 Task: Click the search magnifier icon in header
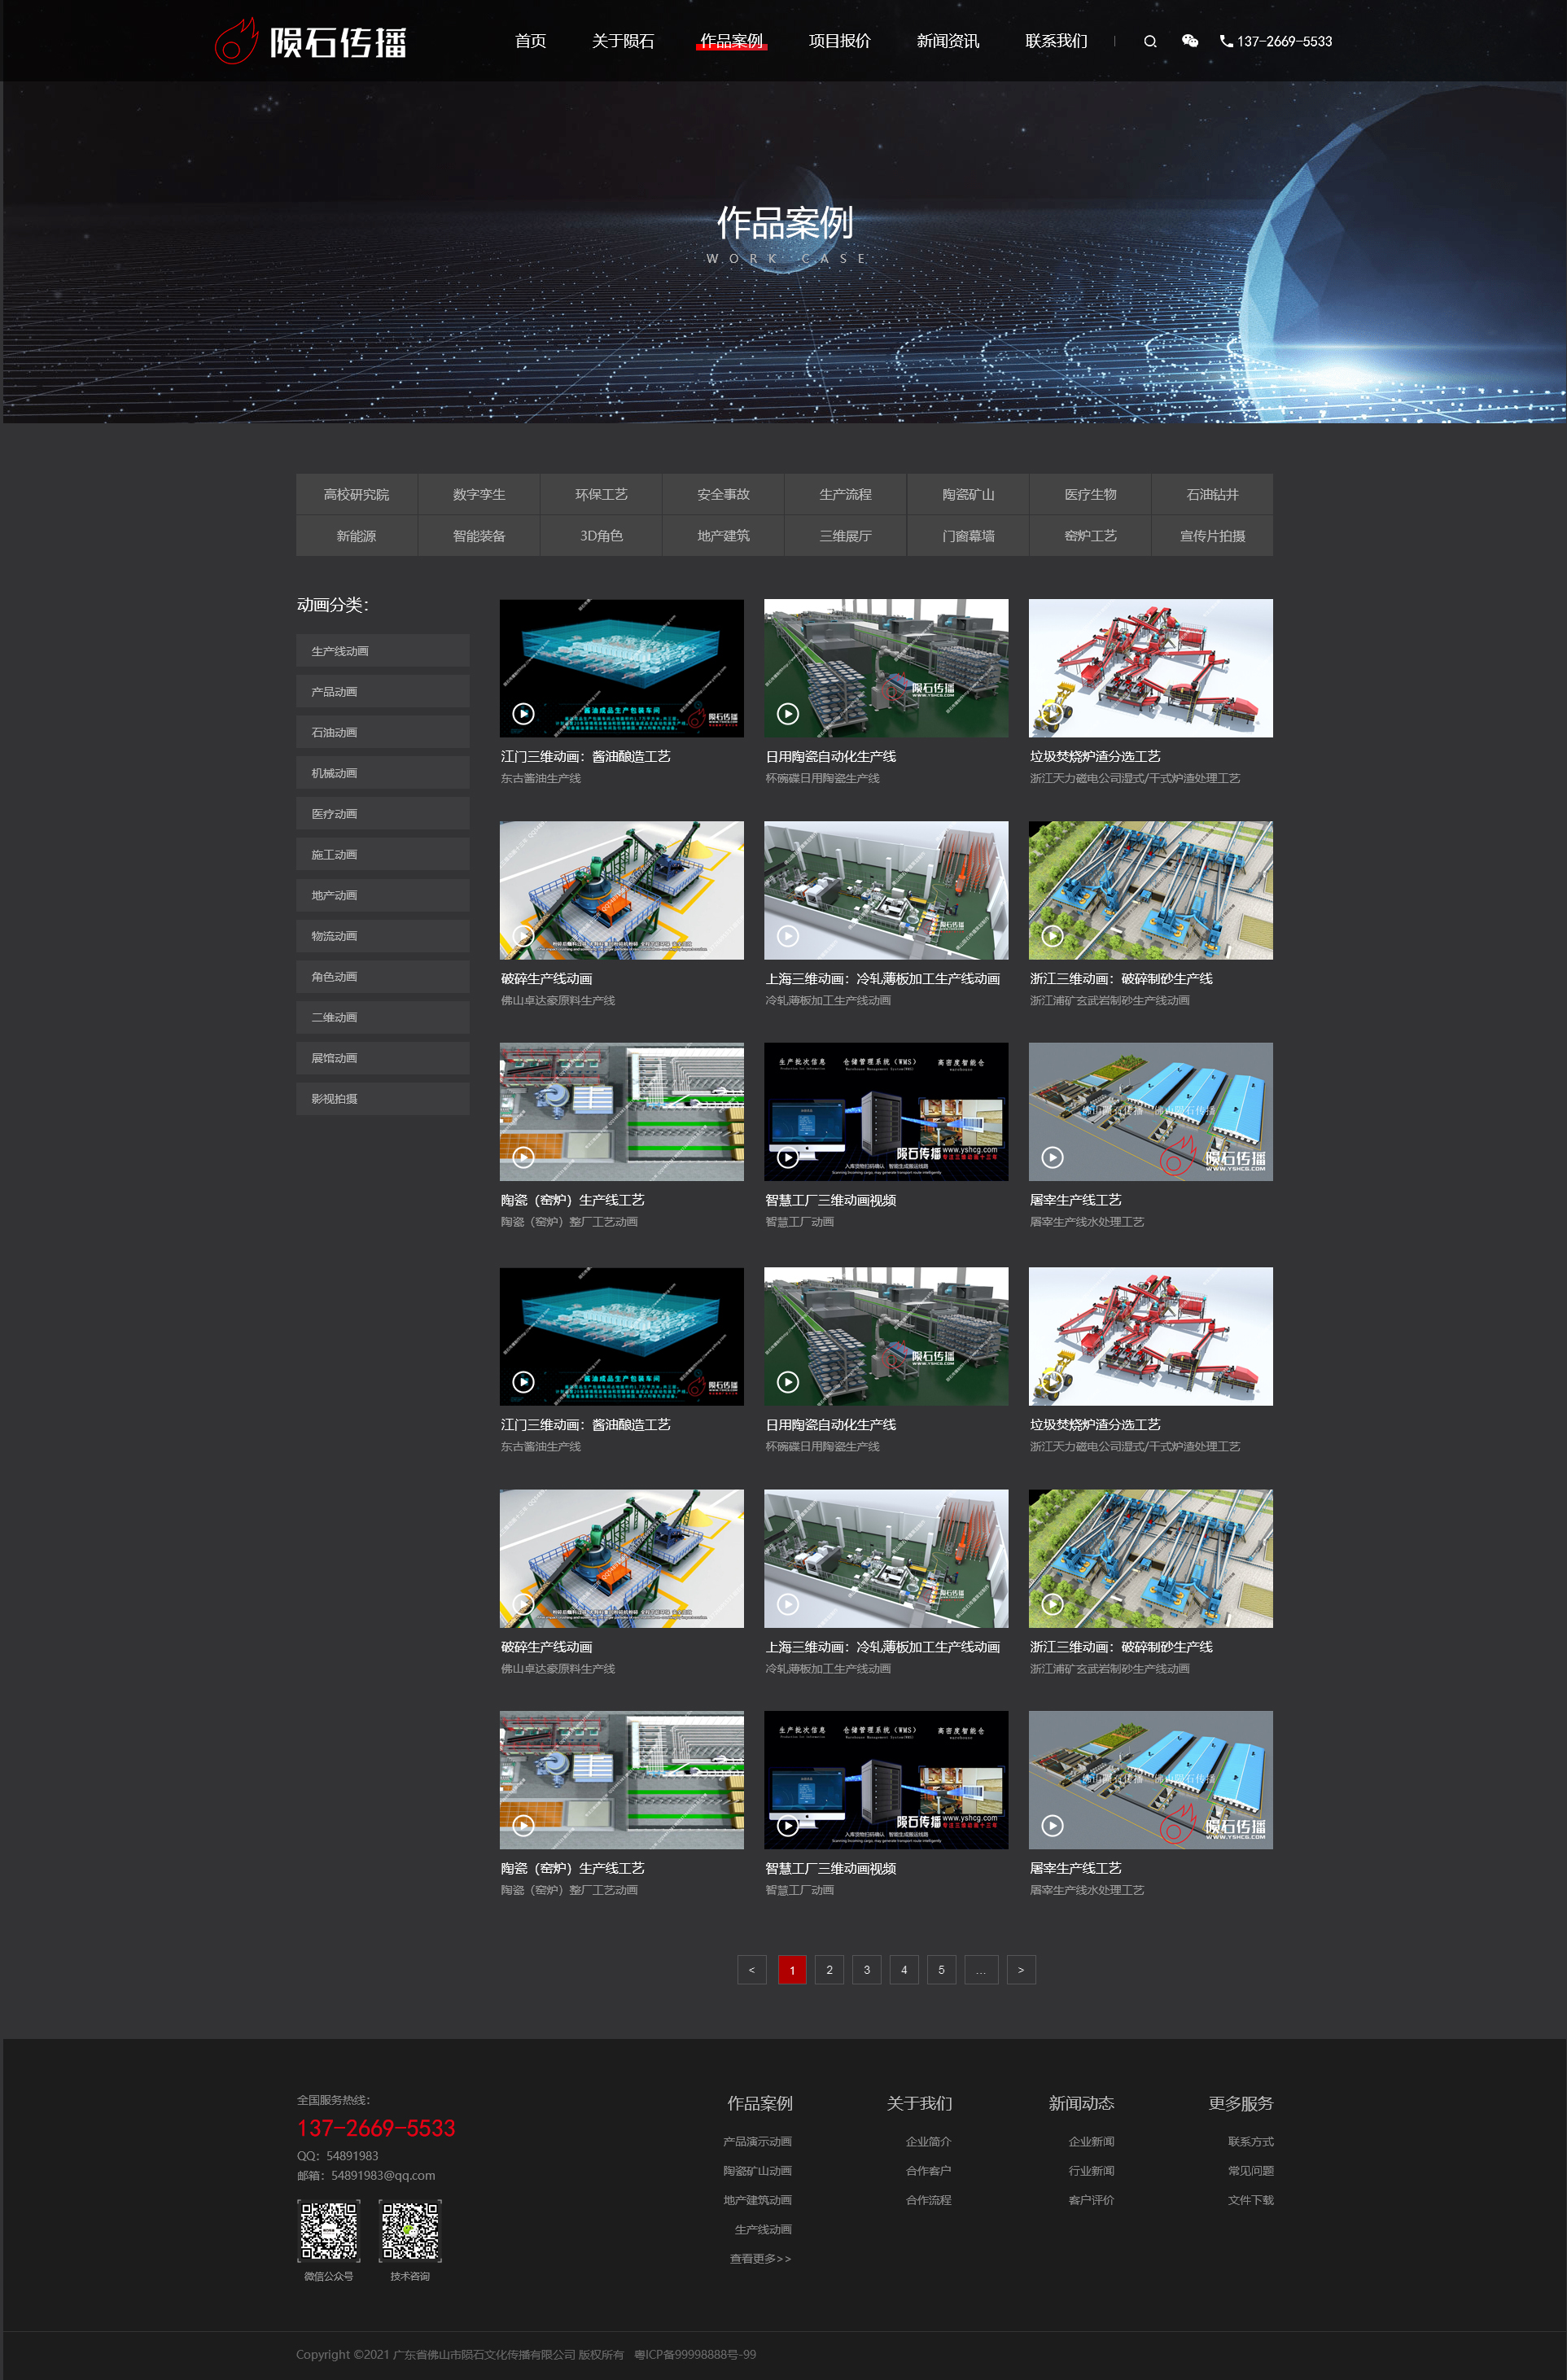click(1150, 41)
